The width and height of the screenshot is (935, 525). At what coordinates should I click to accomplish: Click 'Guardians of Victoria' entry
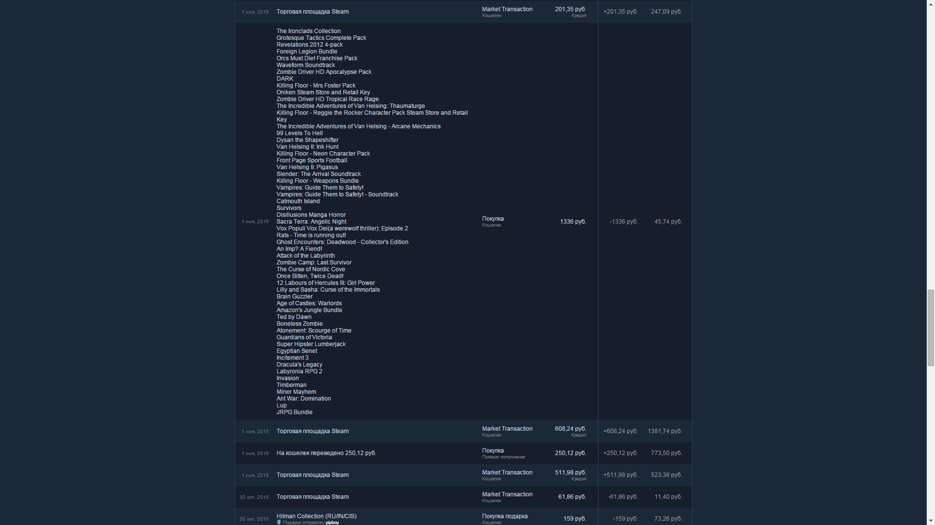click(x=304, y=337)
